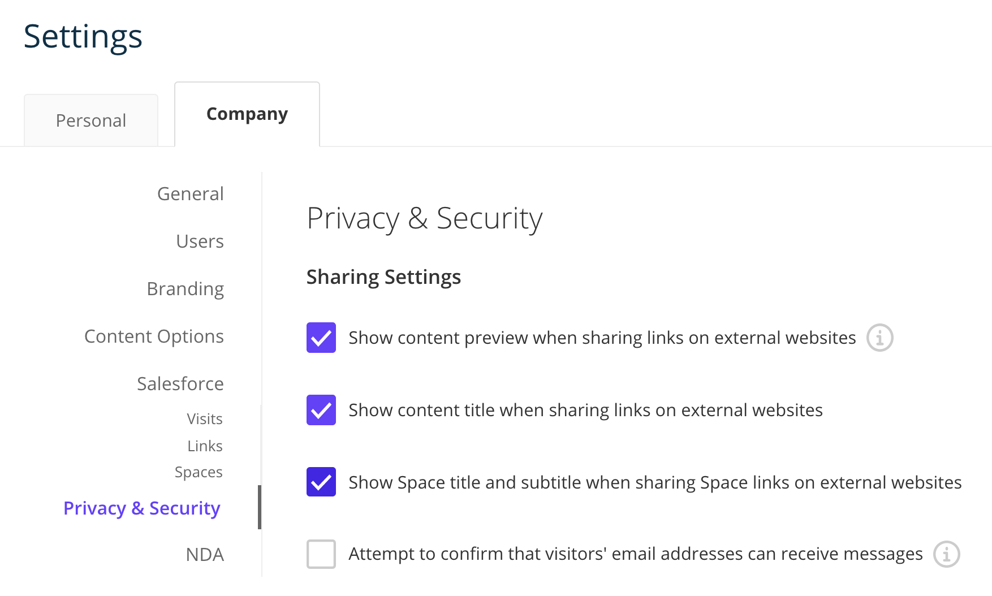The image size is (992, 596).
Task: Select the Company tab
Action: [247, 114]
